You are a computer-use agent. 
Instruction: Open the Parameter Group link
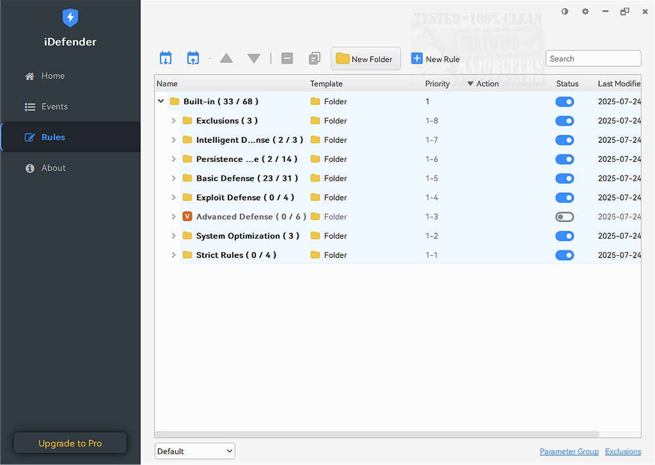tap(569, 451)
